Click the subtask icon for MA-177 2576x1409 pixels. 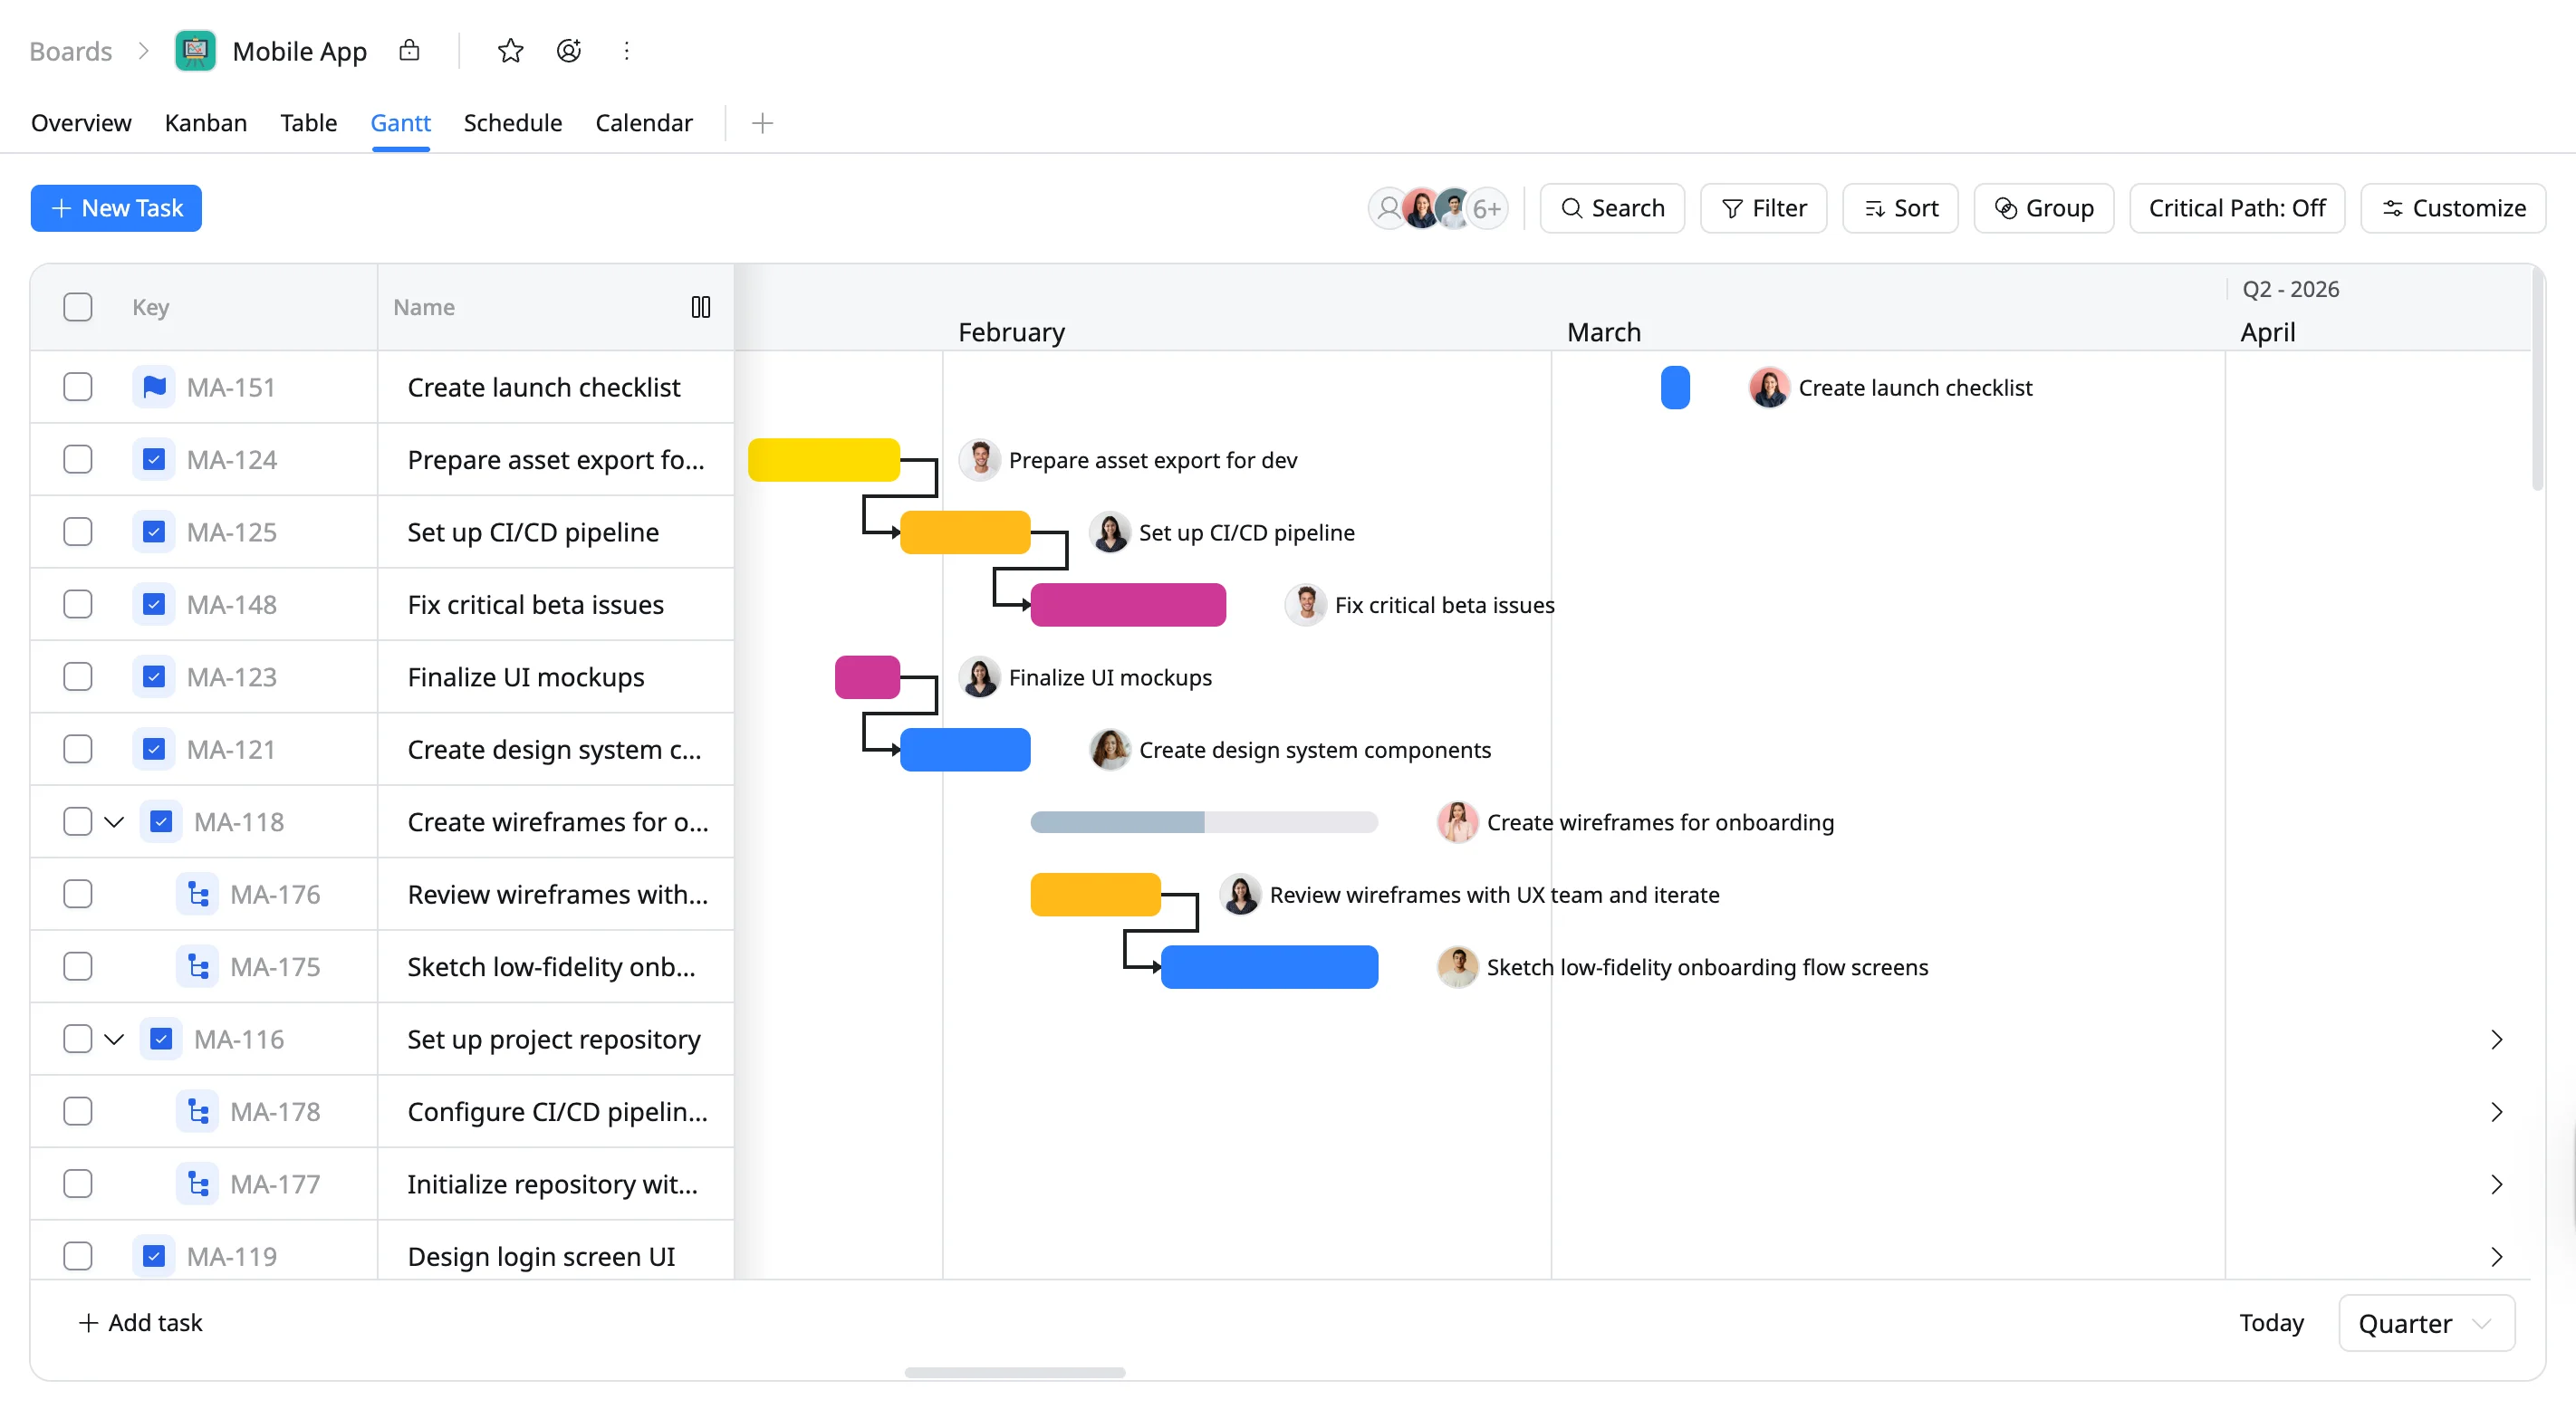[x=198, y=1184]
